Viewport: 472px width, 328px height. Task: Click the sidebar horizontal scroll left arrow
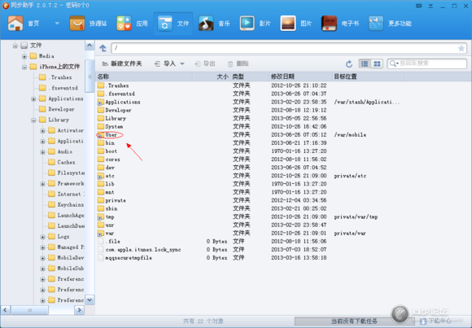(x=6, y=310)
